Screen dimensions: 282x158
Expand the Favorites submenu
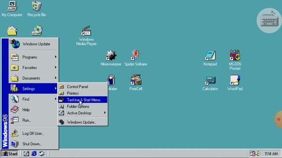(x=33, y=68)
